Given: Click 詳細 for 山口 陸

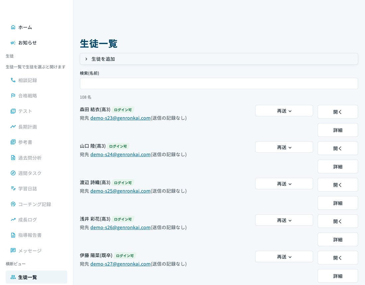Looking at the screenshot, I should (x=338, y=167).
